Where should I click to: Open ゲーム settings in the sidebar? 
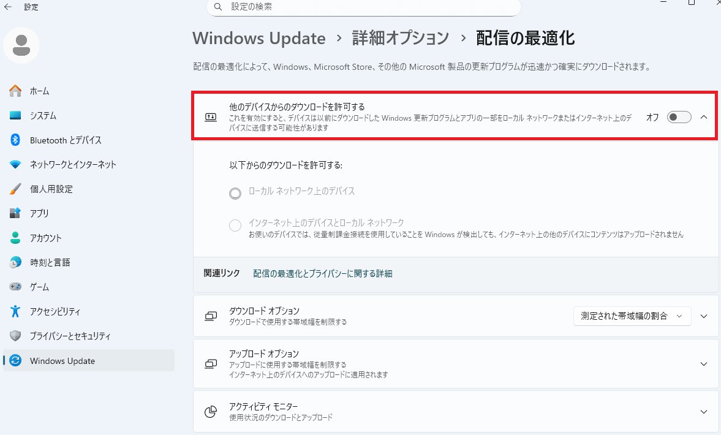click(89, 287)
